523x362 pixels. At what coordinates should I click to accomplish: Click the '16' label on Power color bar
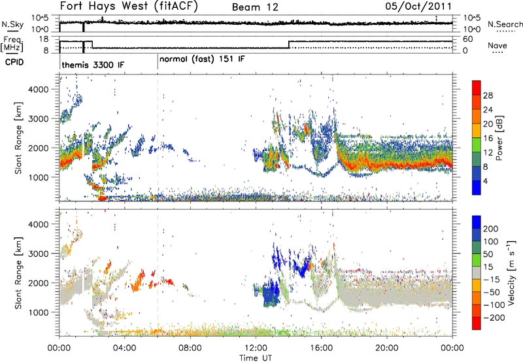click(488, 139)
